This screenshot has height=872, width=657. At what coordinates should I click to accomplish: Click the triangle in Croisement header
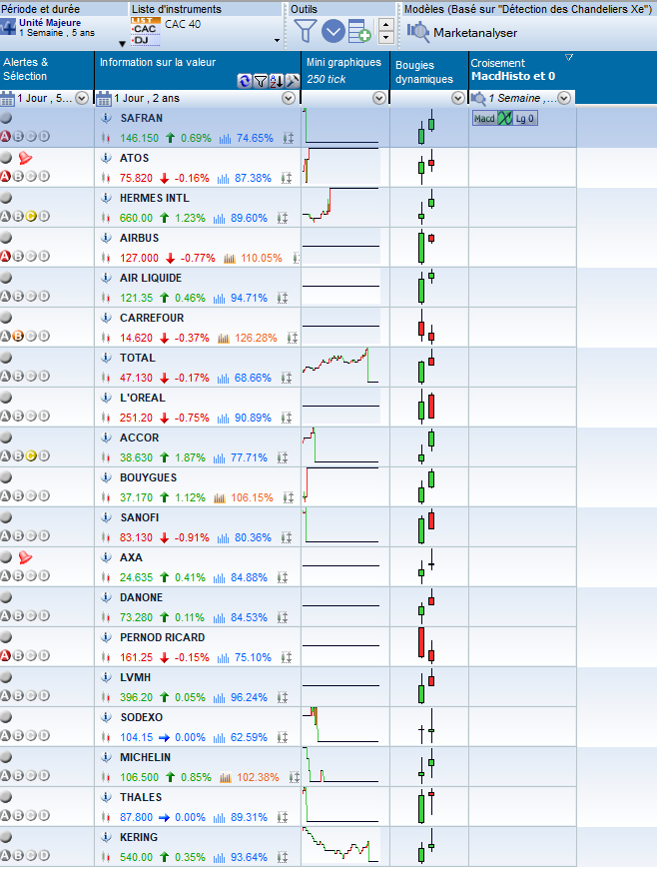[568, 57]
